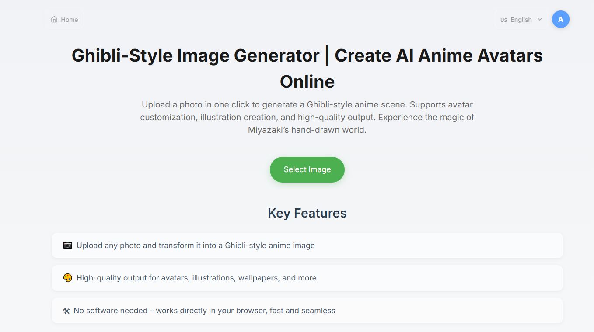594x332 pixels.
Task: Click the US country code label
Action: pos(503,20)
